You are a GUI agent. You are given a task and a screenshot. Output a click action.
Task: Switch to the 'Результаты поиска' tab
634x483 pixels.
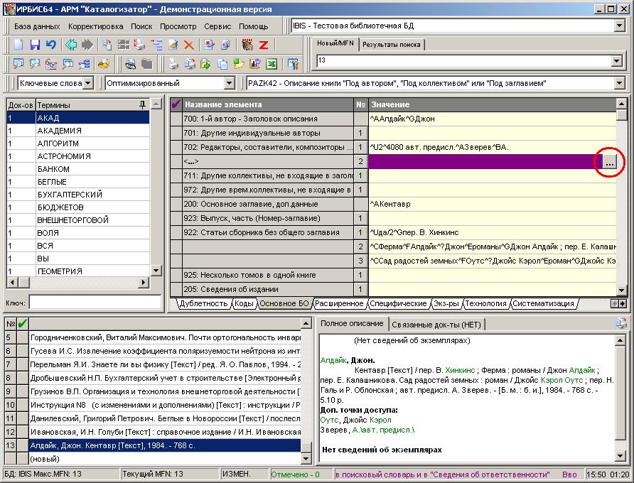(391, 44)
